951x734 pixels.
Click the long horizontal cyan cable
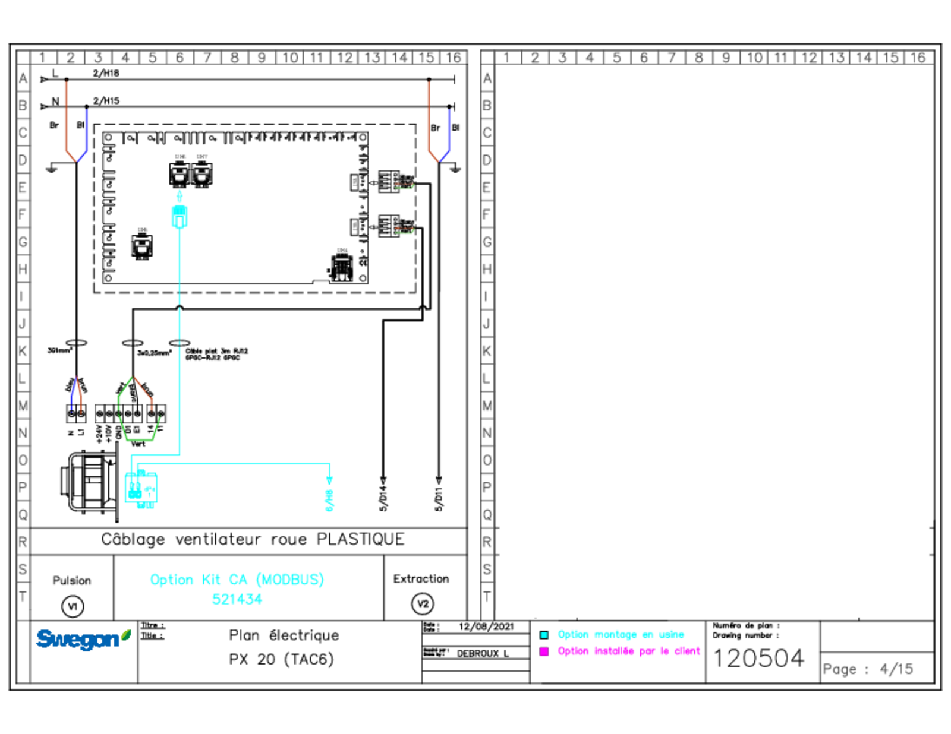coord(238,463)
